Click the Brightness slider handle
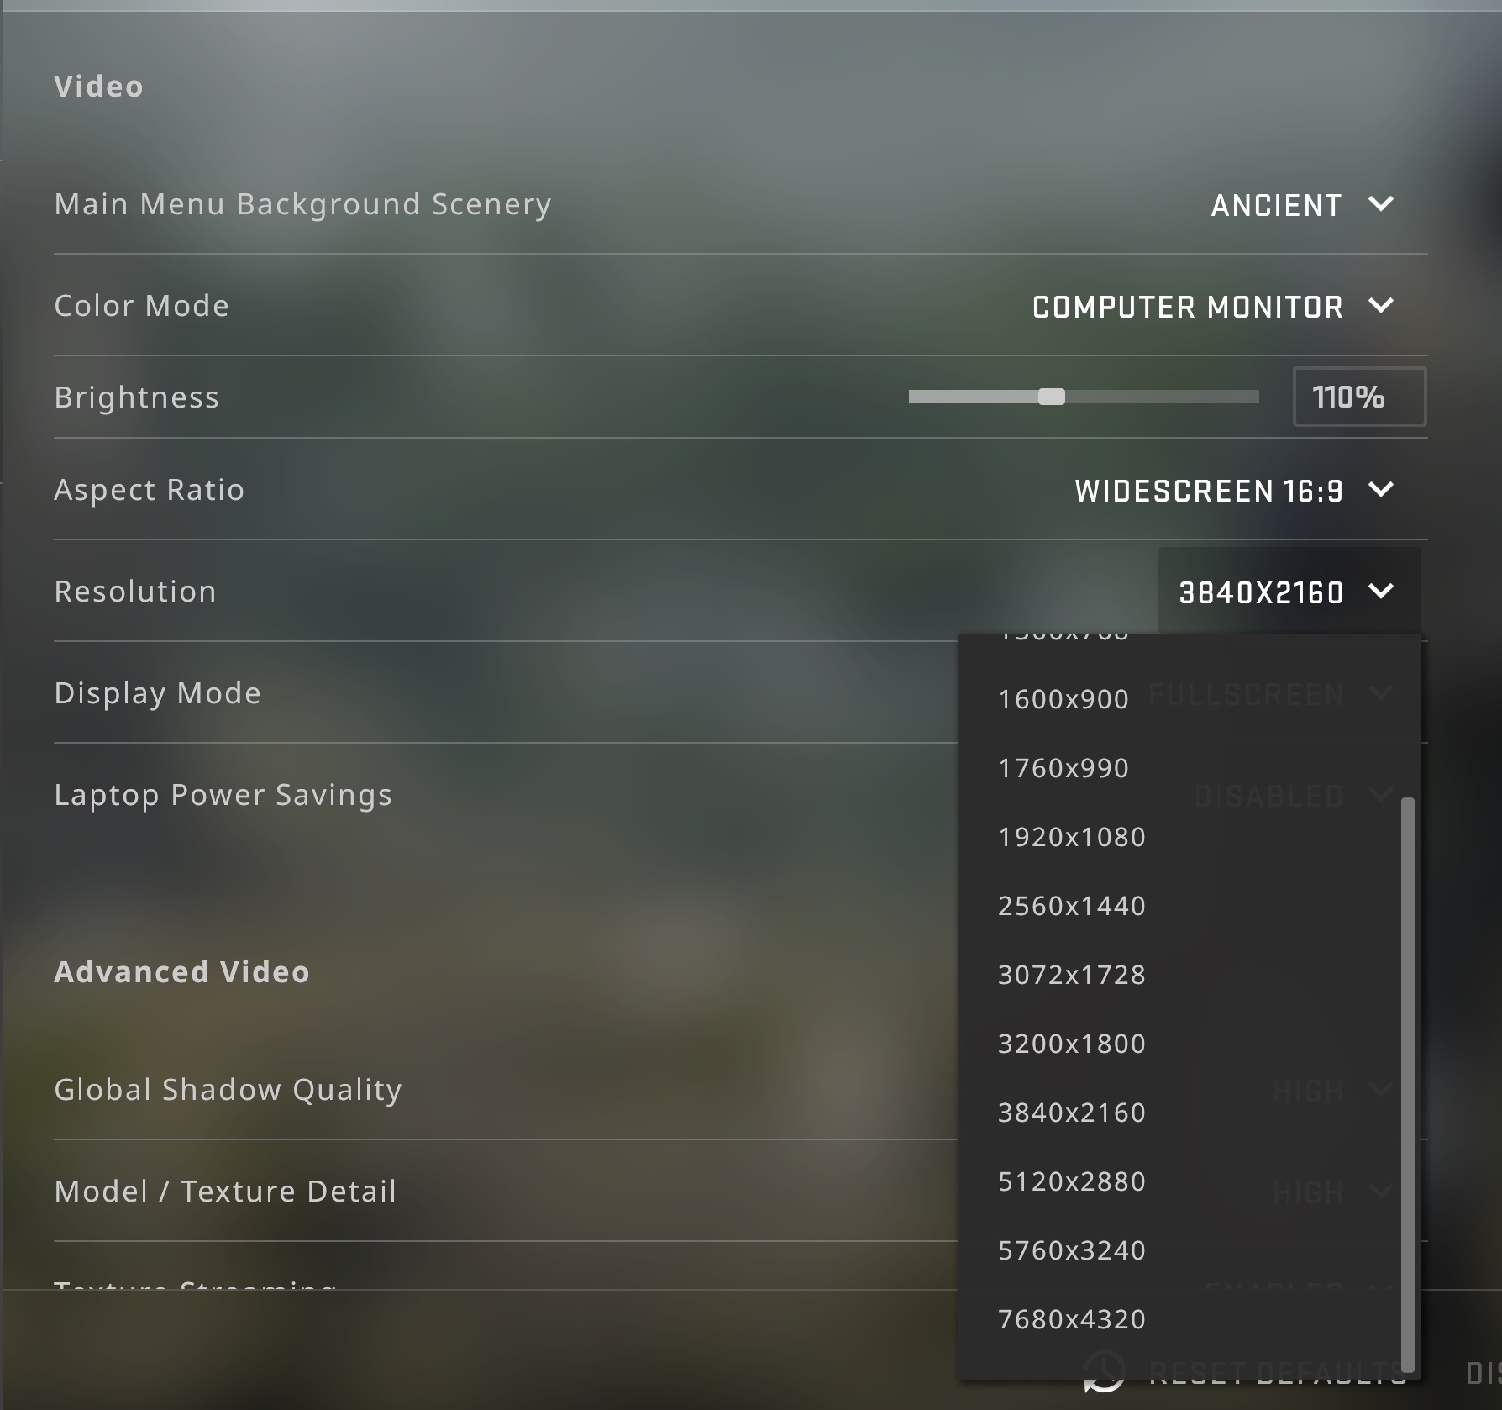Image resolution: width=1502 pixels, height=1410 pixels. (1051, 397)
